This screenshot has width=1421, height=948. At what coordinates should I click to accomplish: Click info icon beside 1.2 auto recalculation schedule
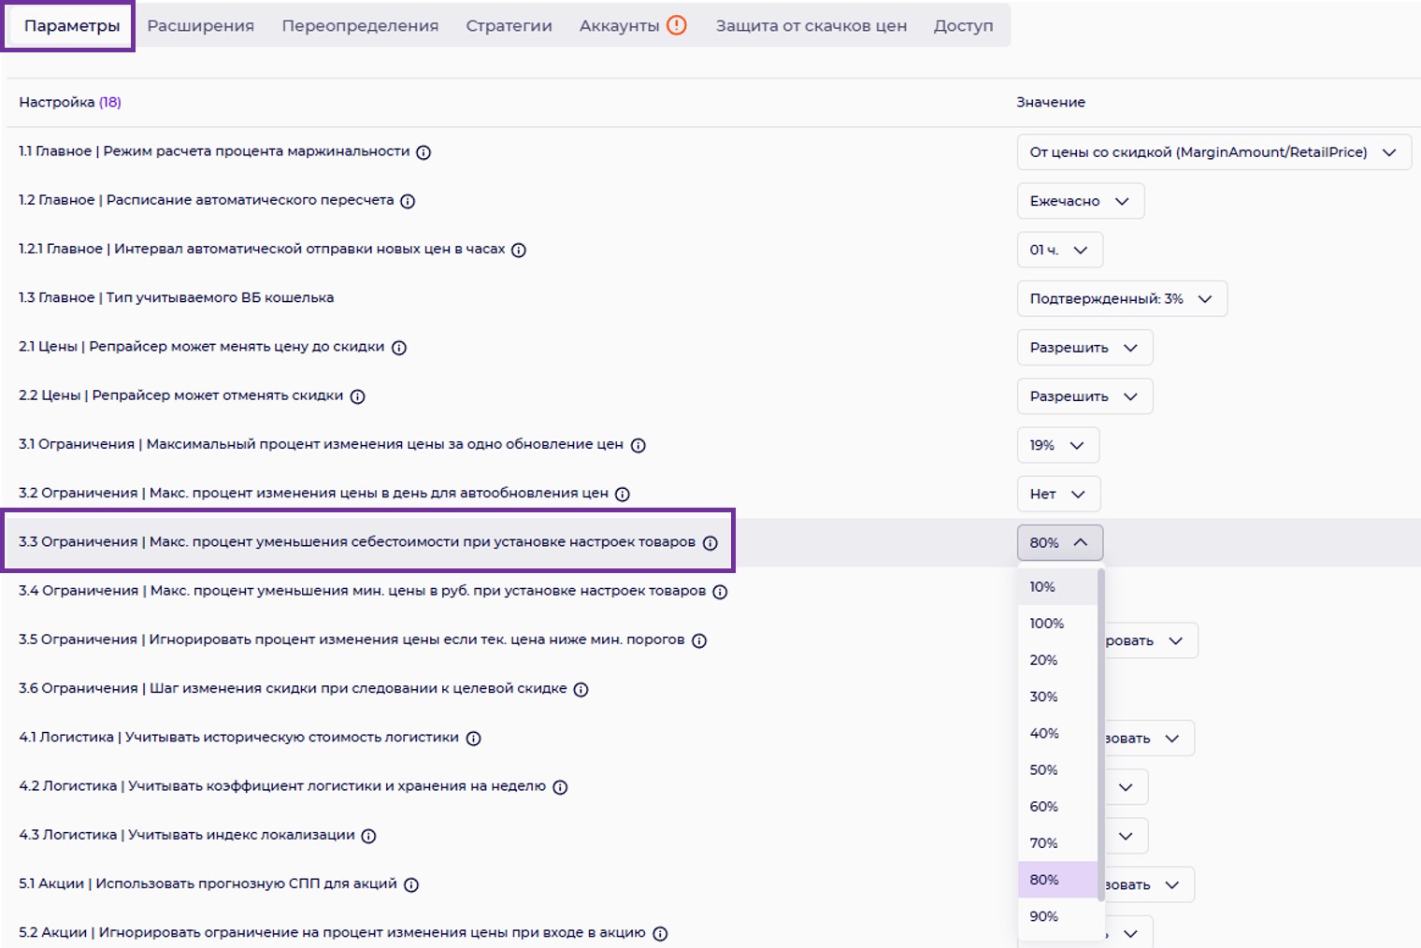(x=408, y=201)
